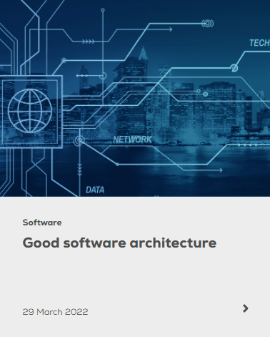Click the globe icon inside the chip graphic

(30, 111)
